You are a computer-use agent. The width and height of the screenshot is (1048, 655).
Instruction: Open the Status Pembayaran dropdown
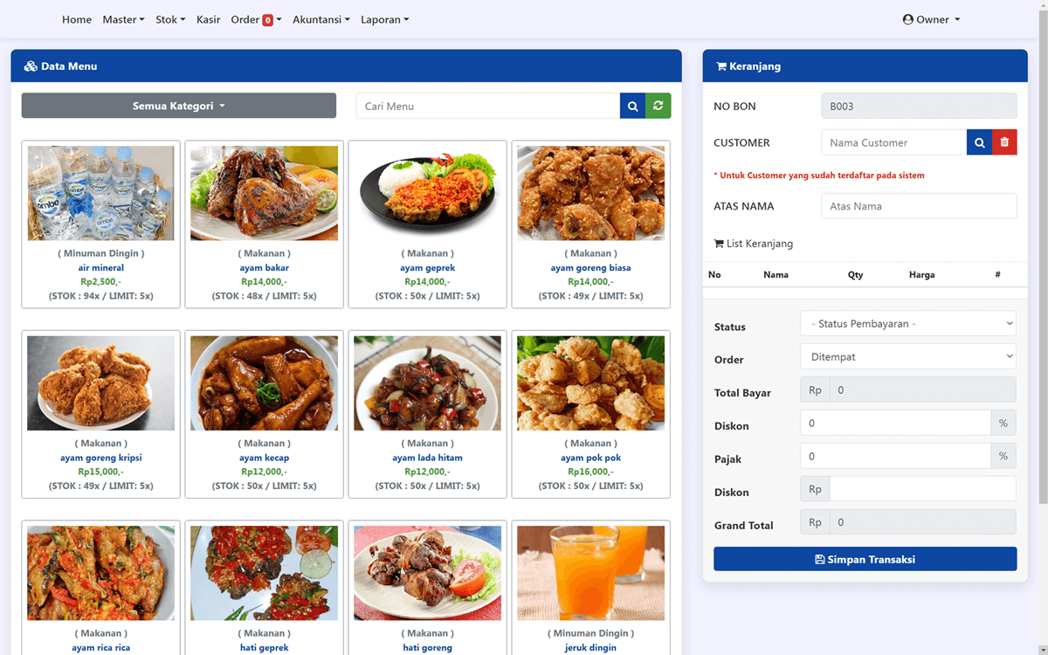coord(907,323)
